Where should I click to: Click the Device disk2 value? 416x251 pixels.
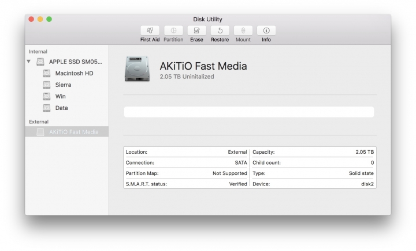pyautogui.click(x=367, y=184)
